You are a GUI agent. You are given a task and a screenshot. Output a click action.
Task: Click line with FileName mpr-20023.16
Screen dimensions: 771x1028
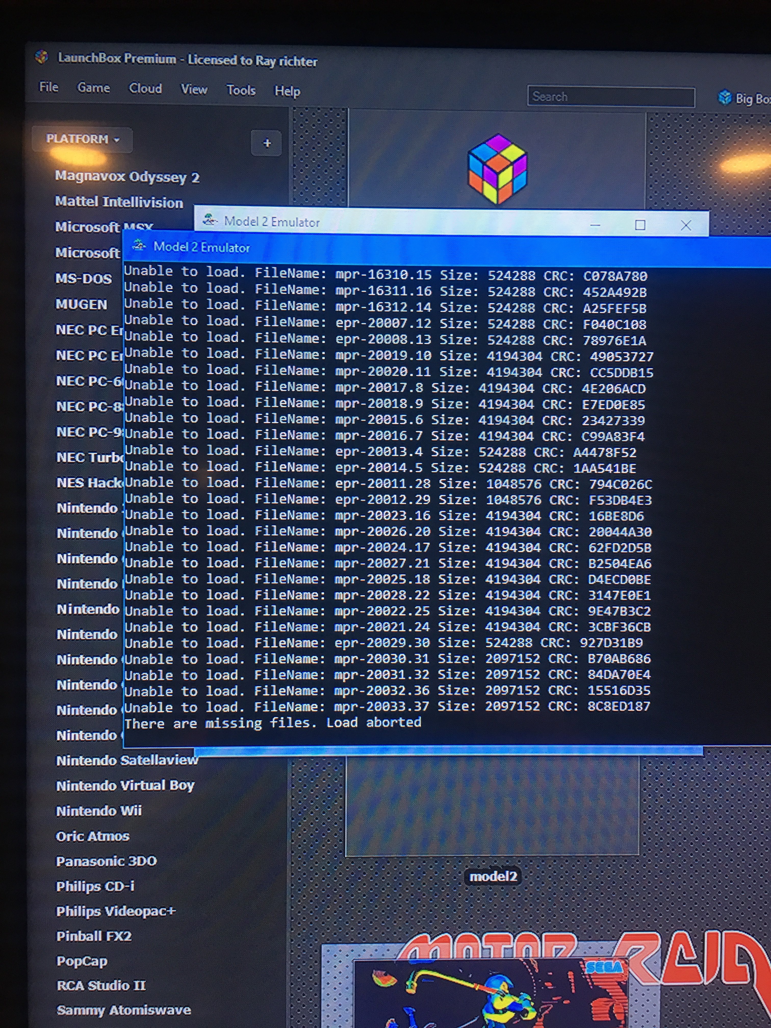(x=384, y=515)
